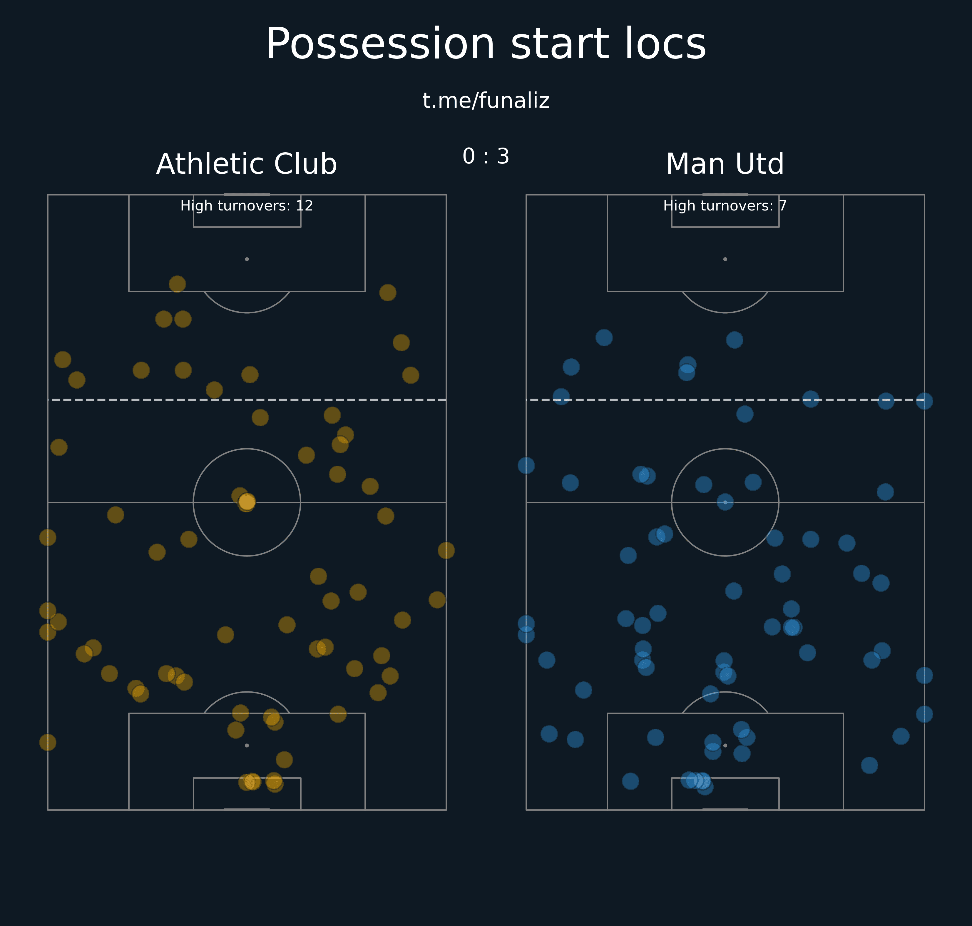The image size is (972, 926).
Task: Click blue dot at right end of dashed line
Action: tap(924, 401)
